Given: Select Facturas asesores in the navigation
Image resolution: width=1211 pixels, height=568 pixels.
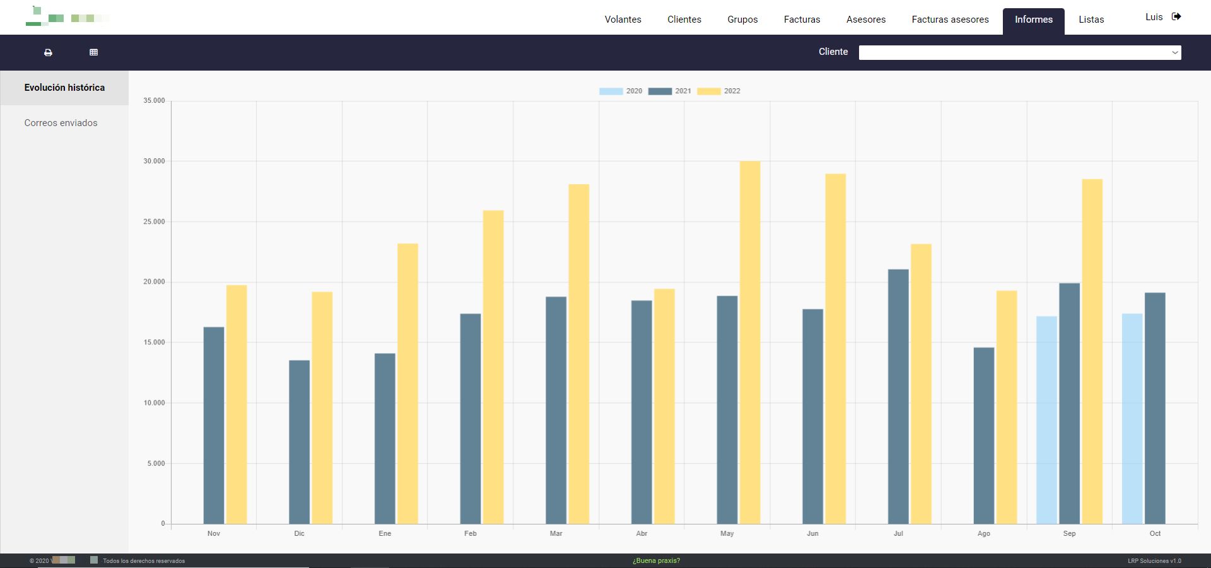Looking at the screenshot, I should tap(950, 20).
